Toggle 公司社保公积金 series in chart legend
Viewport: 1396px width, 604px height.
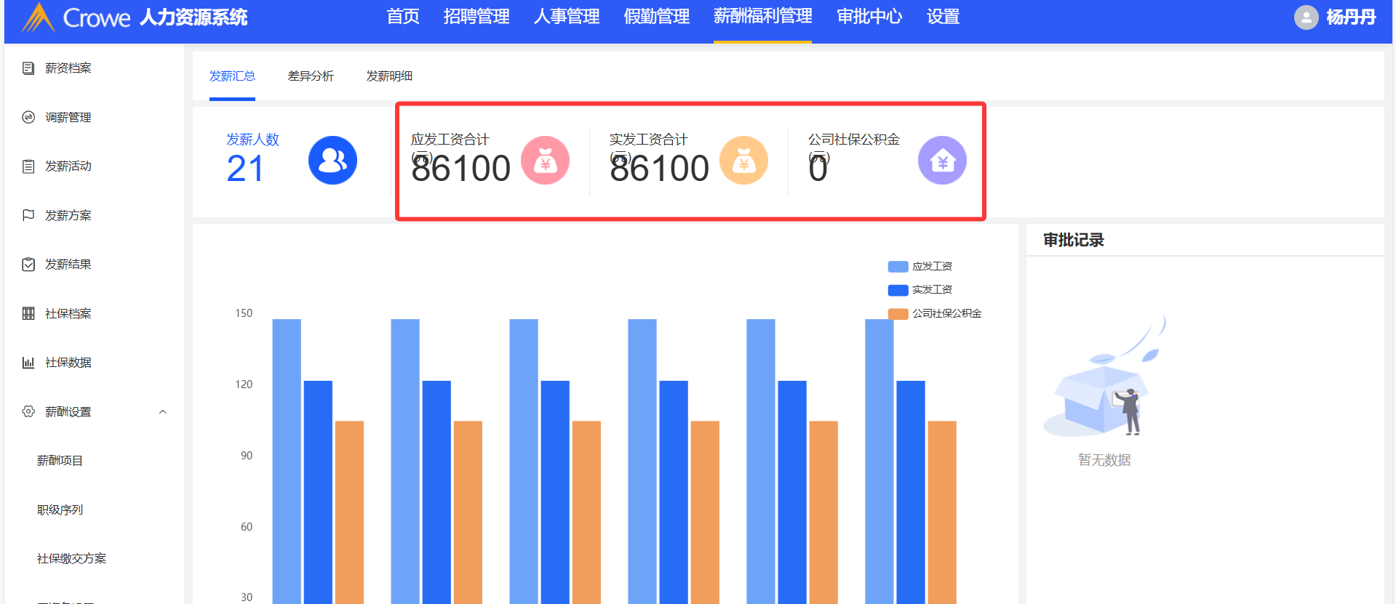pyautogui.click(x=935, y=313)
